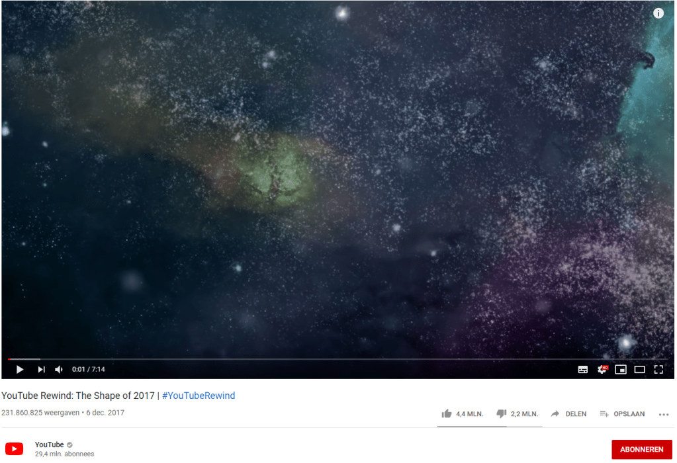Seek along the video progress bar

point(338,359)
